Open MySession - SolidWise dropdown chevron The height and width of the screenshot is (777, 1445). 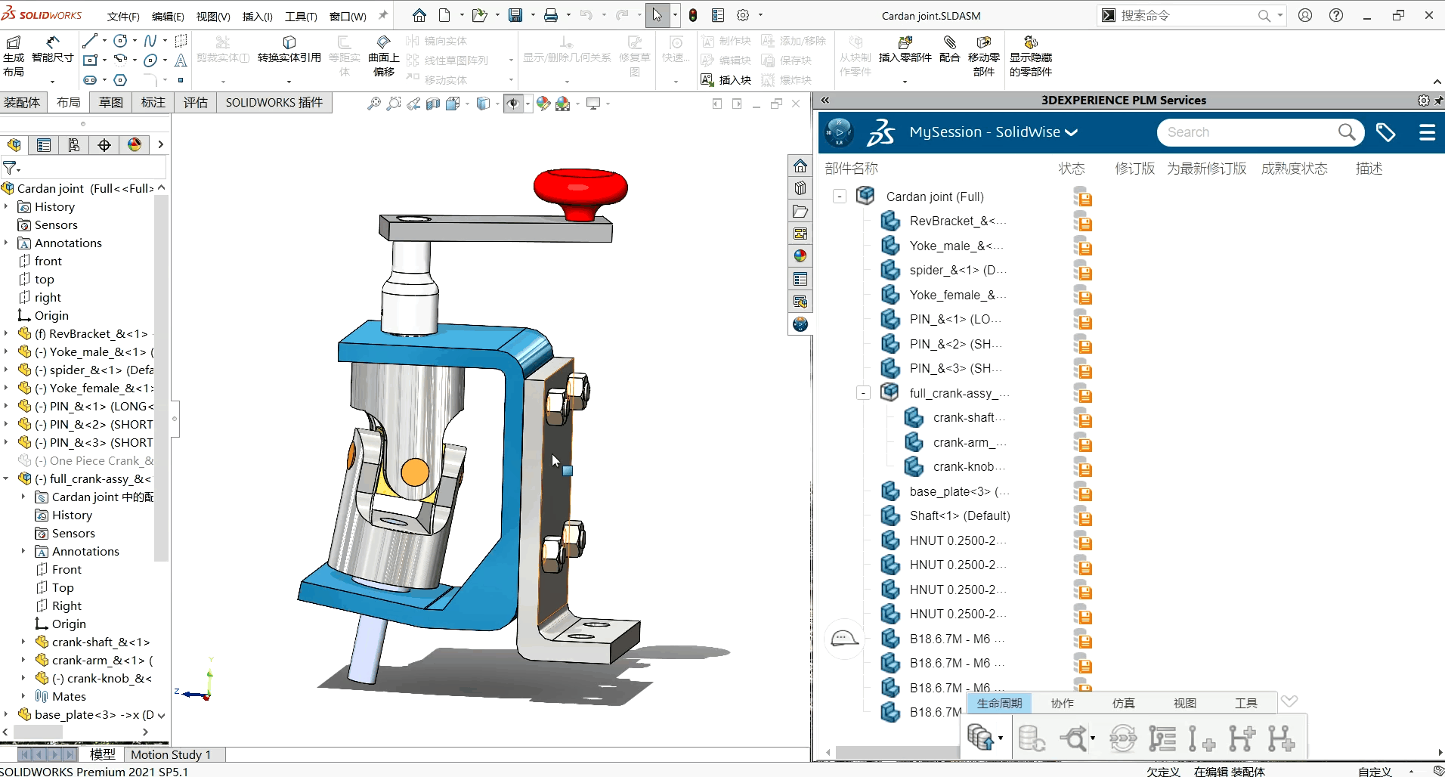pyautogui.click(x=1071, y=132)
